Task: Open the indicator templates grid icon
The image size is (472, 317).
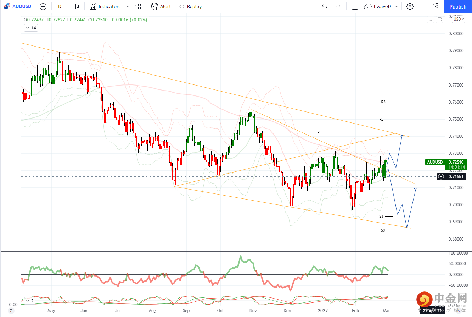Action: tap(138, 6)
